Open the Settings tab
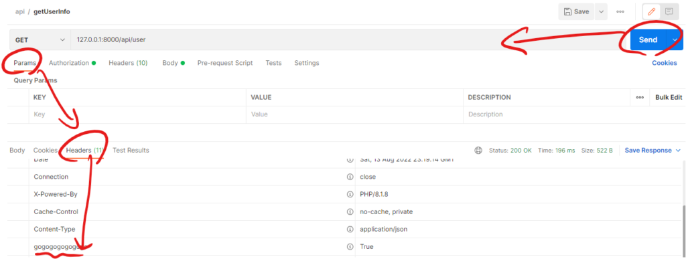The height and width of the screenshot is (261, 686). (307, 63)
